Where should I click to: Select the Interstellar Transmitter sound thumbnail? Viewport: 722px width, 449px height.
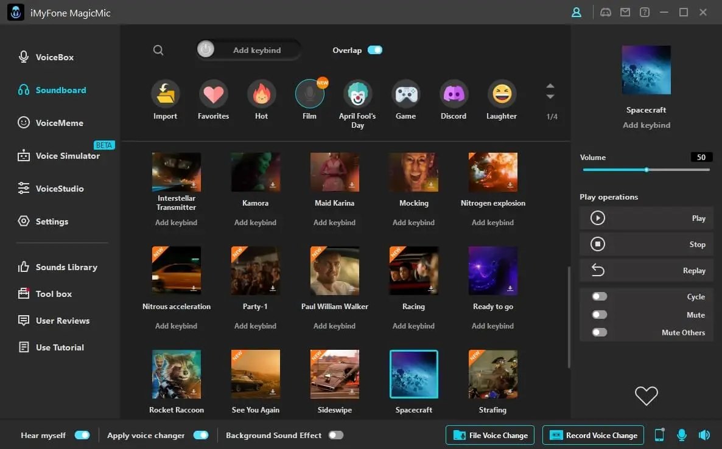coord(177,172)
